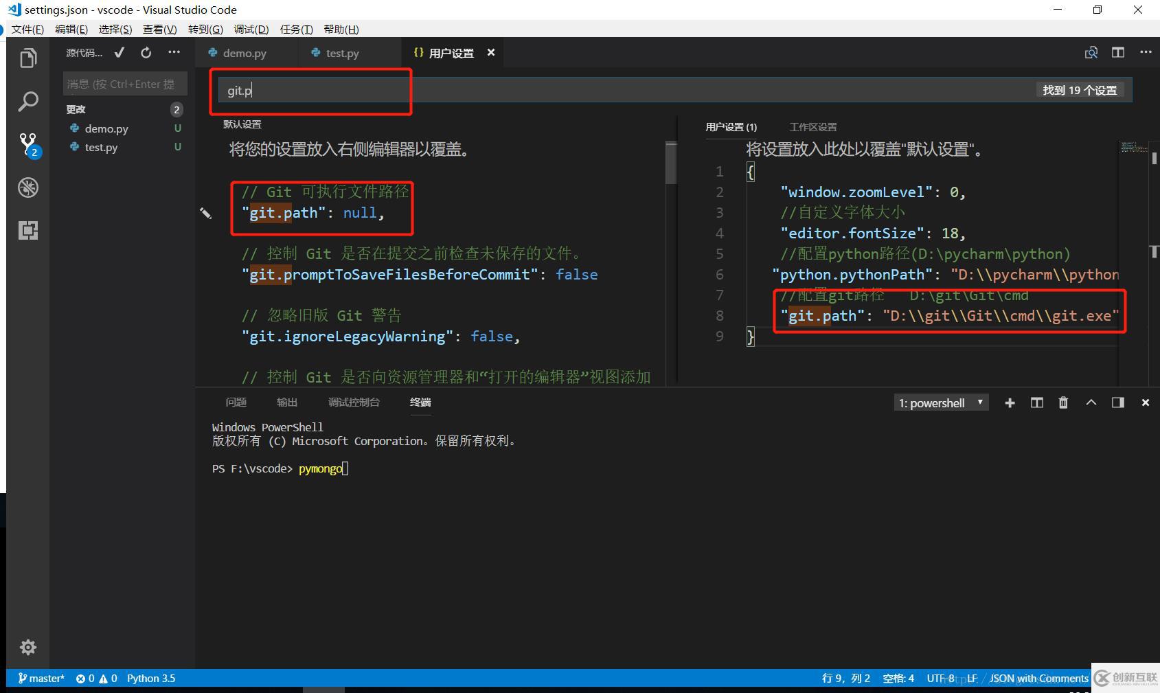Select the Python 3.5 interpreter in status bar
1160x693 pixels.
[150, 678]
